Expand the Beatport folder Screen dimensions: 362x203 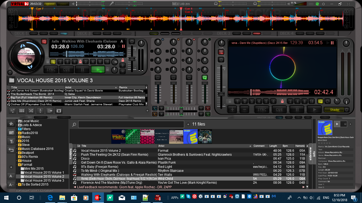click(17, 153)
